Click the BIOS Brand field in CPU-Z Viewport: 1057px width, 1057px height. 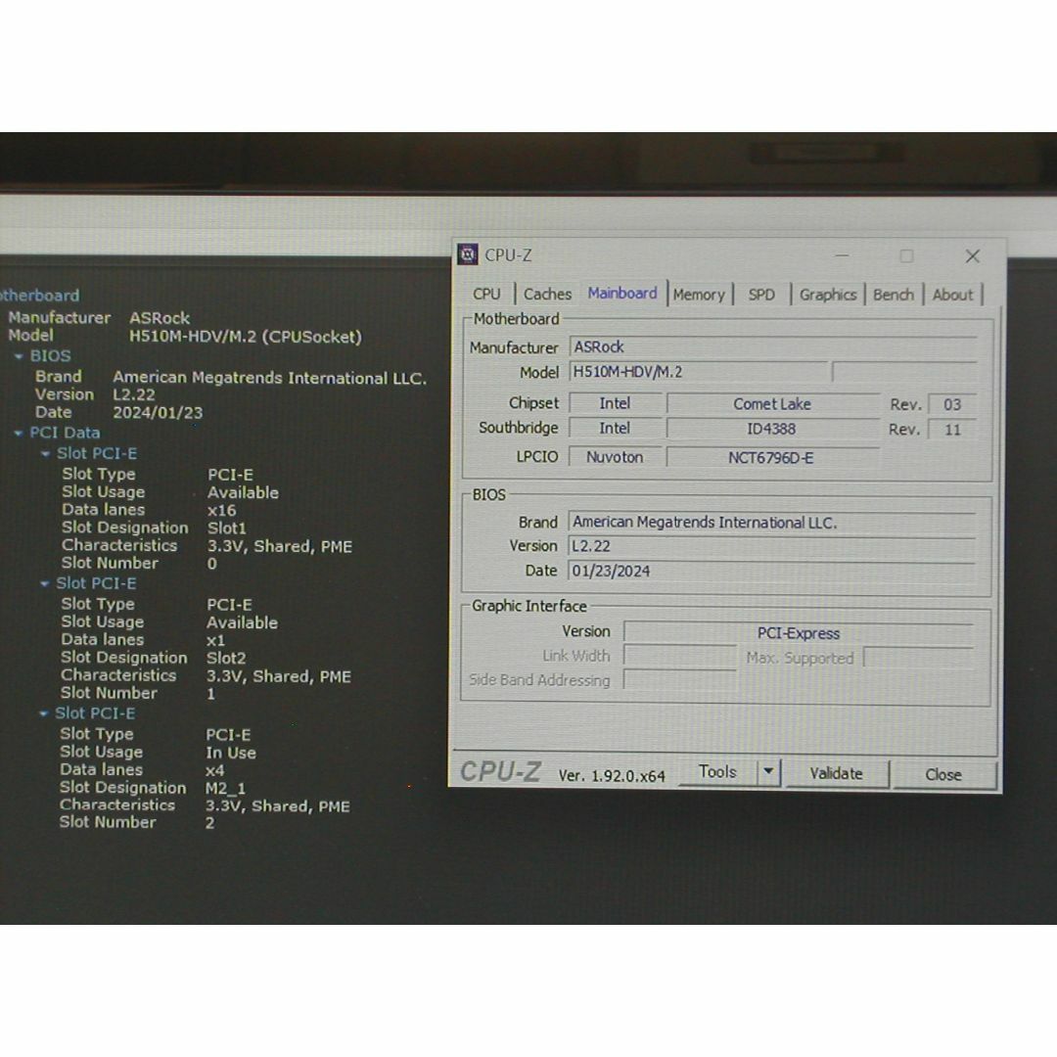[x=772, y=523]
